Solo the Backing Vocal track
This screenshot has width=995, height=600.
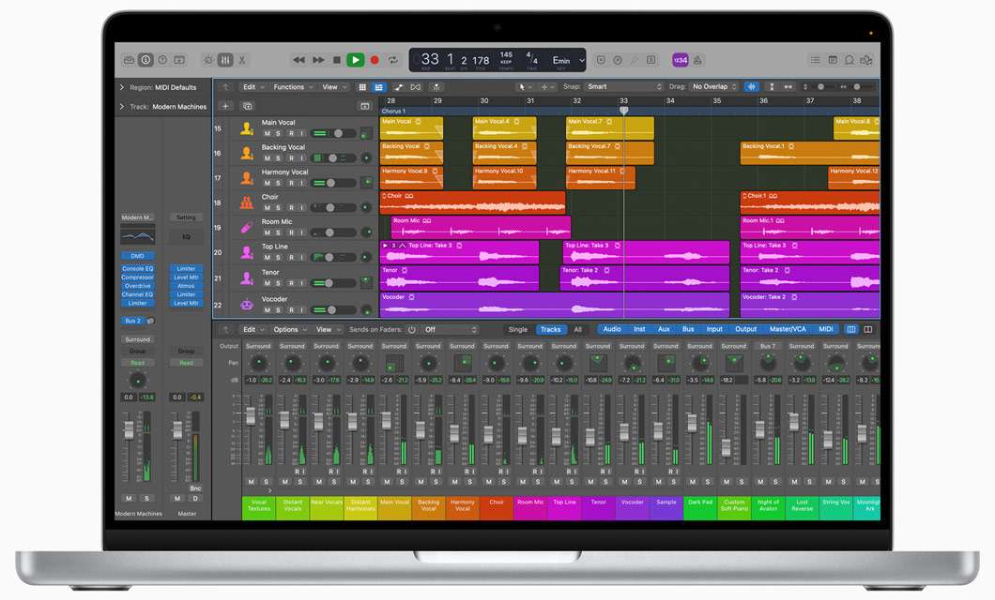click(278, 158)
